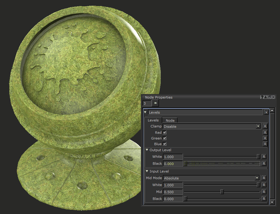
Task: Uncheck the Red channel checkbox
Action: [165, 133]
